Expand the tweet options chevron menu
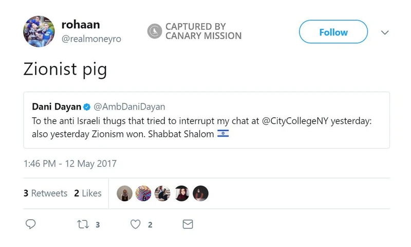 (385, 32)
